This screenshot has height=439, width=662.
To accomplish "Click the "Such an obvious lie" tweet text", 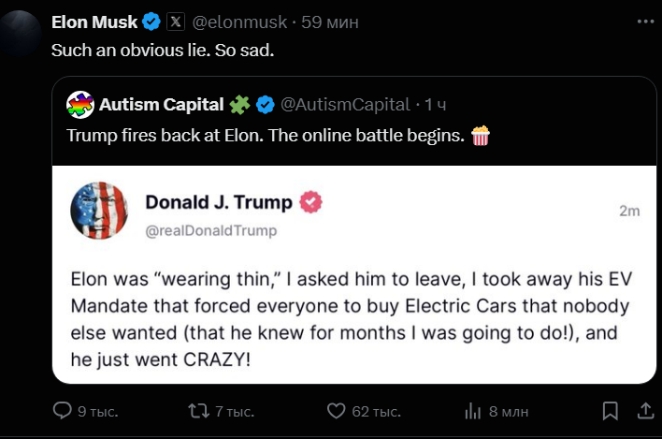I will pyautogui.click(x=162, y=50).
